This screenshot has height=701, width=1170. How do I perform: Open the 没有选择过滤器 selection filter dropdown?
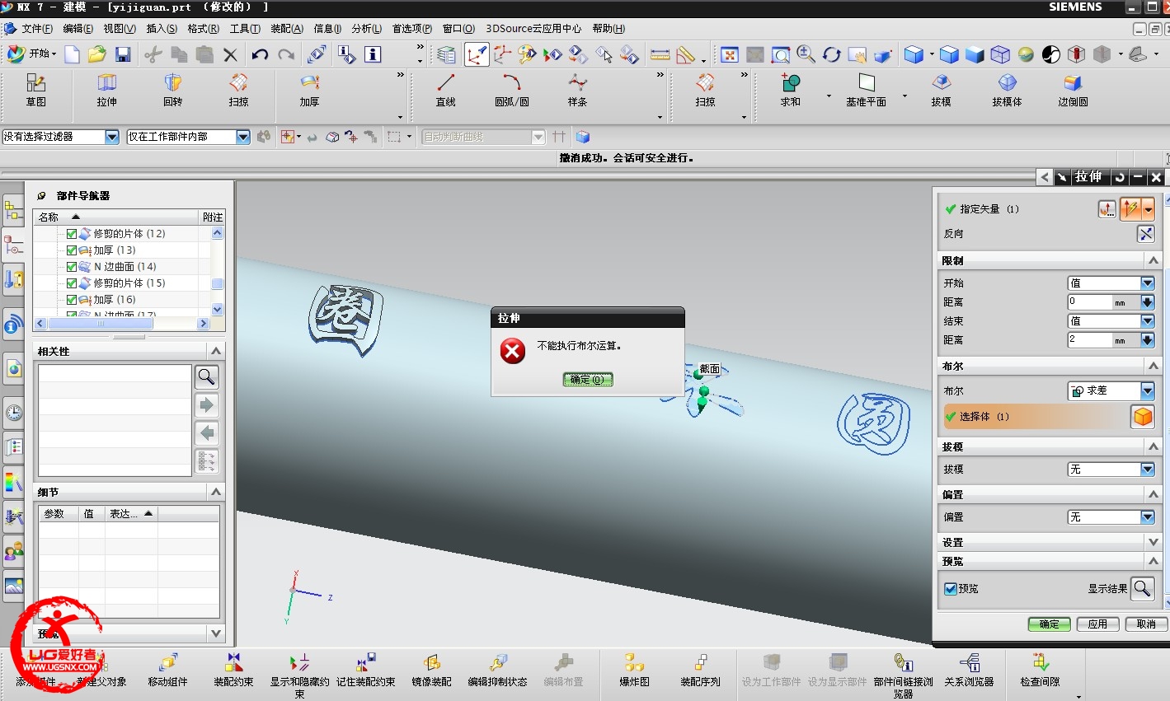click(x=112, y=137)
